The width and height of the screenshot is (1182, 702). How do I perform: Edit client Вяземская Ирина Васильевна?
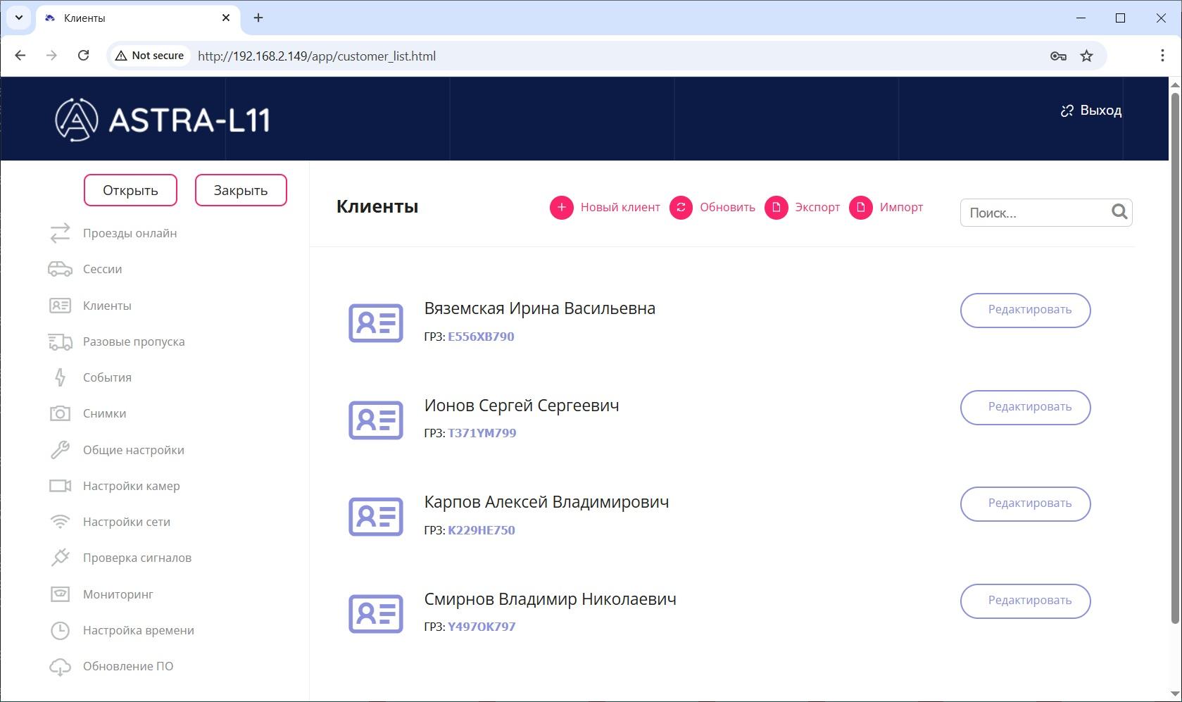point(1025,311)
